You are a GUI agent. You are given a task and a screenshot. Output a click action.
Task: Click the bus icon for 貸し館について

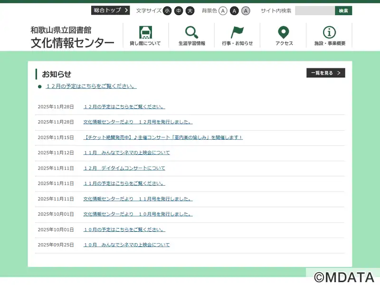145,32
